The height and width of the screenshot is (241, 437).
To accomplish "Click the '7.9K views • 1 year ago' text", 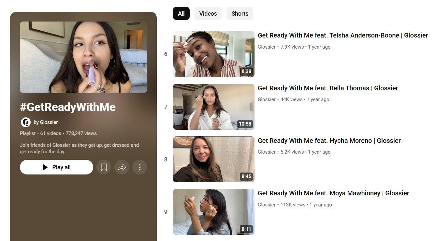I will coord(305,47).
